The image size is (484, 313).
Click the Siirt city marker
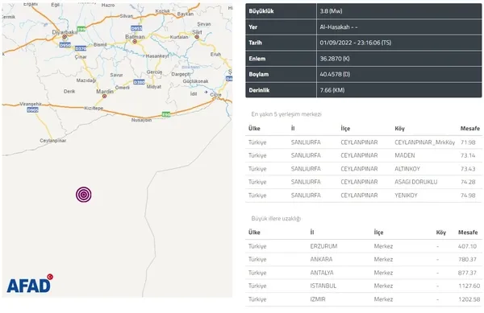(197, 37)
